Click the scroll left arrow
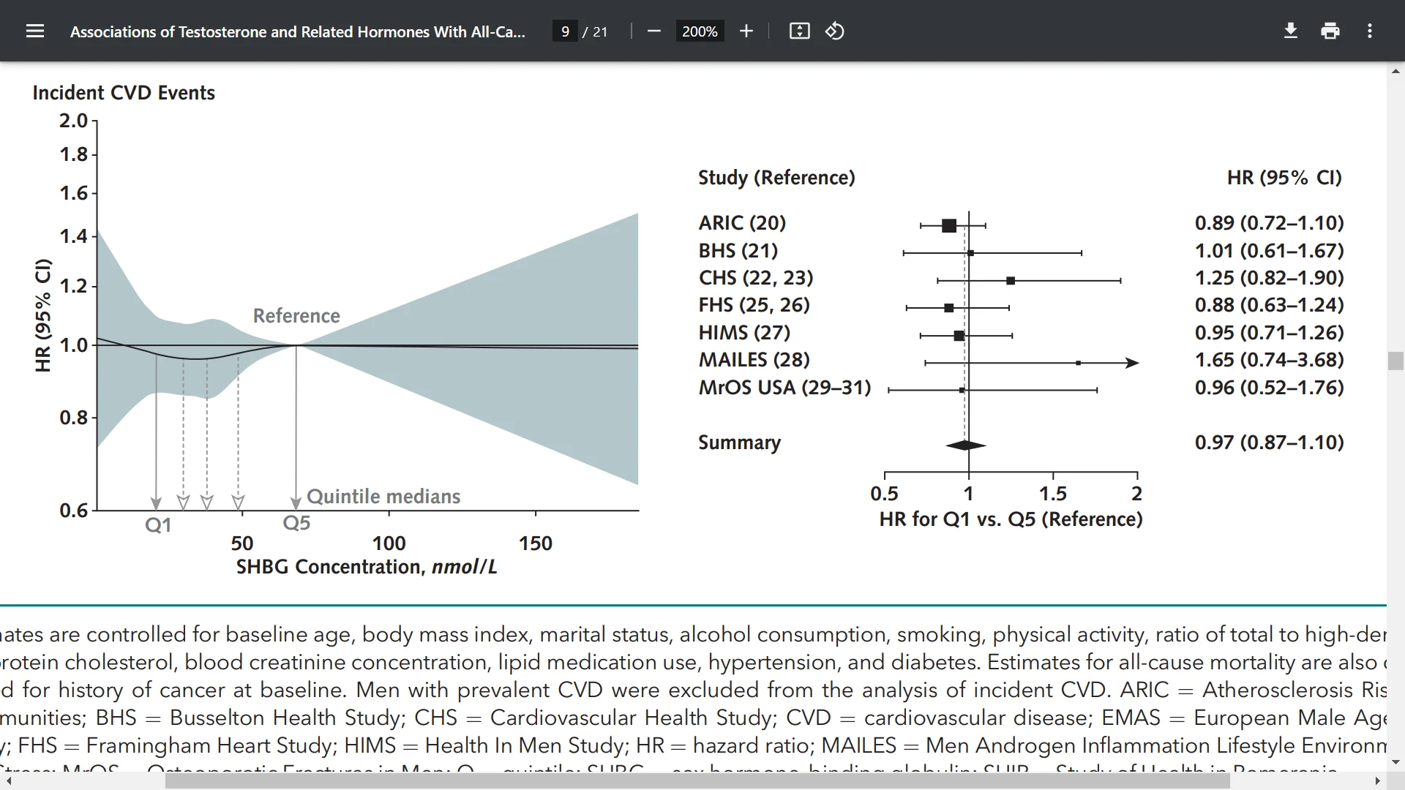Screen dimensions: 1405x790 (x=8, y=781)
